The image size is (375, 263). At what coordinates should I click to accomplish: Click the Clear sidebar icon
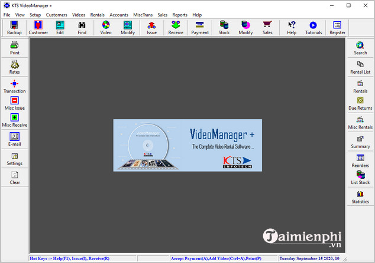click(15, 178)
